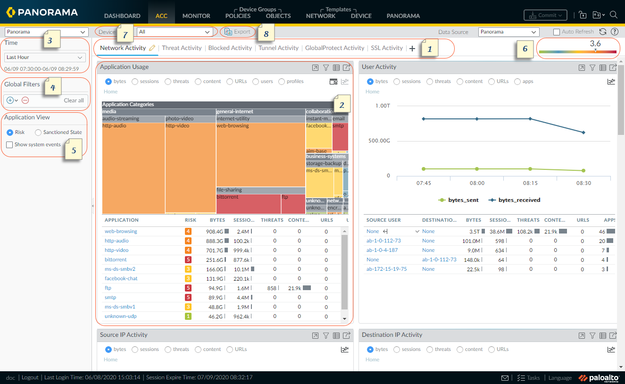Screen dimensions: 625x384
Task: Switch to the Threat Activity tab
Action: pos(182,48)
